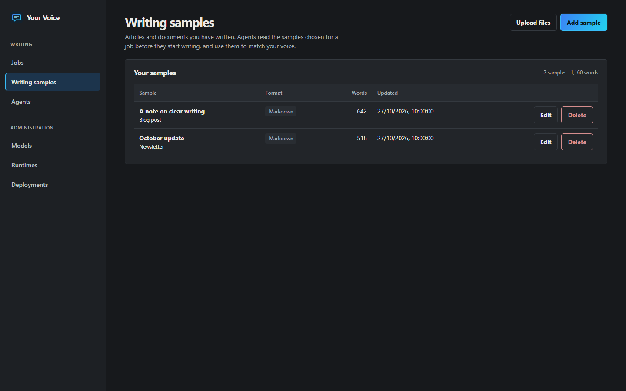Screen dimensions: 626x391
Task: Click the updated date of October update row
Action: [405, 138]
